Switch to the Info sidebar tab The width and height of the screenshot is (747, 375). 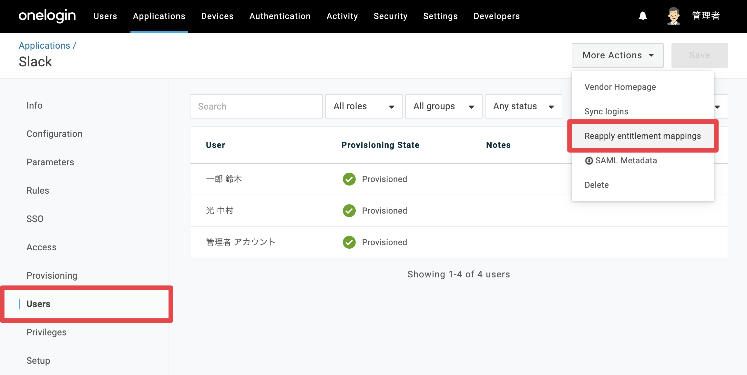pyautogui.click(x=35, y=106)
